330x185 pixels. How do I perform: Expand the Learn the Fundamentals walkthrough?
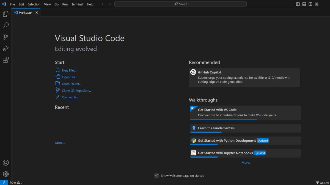pos(216,128)
